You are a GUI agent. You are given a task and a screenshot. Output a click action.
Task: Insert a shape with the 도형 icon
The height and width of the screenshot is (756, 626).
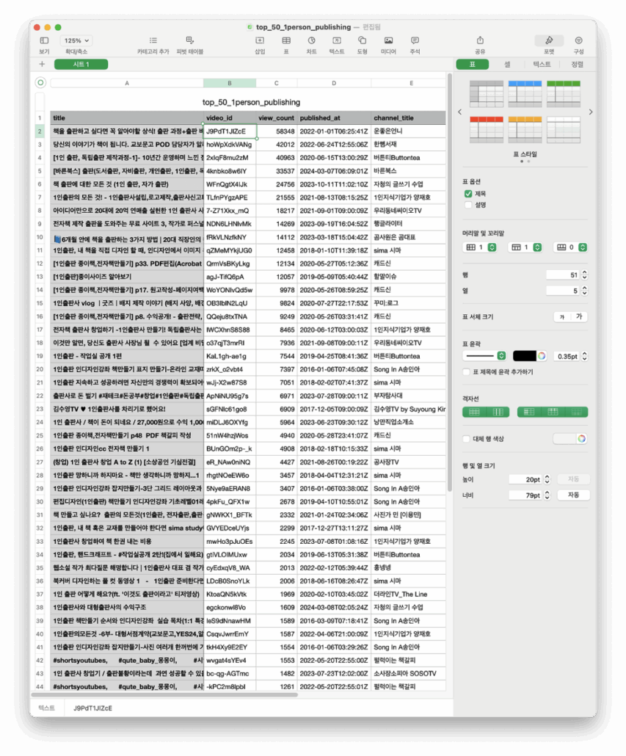363,40
